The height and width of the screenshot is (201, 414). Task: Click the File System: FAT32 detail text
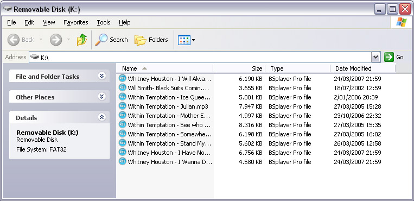[41, 150]
